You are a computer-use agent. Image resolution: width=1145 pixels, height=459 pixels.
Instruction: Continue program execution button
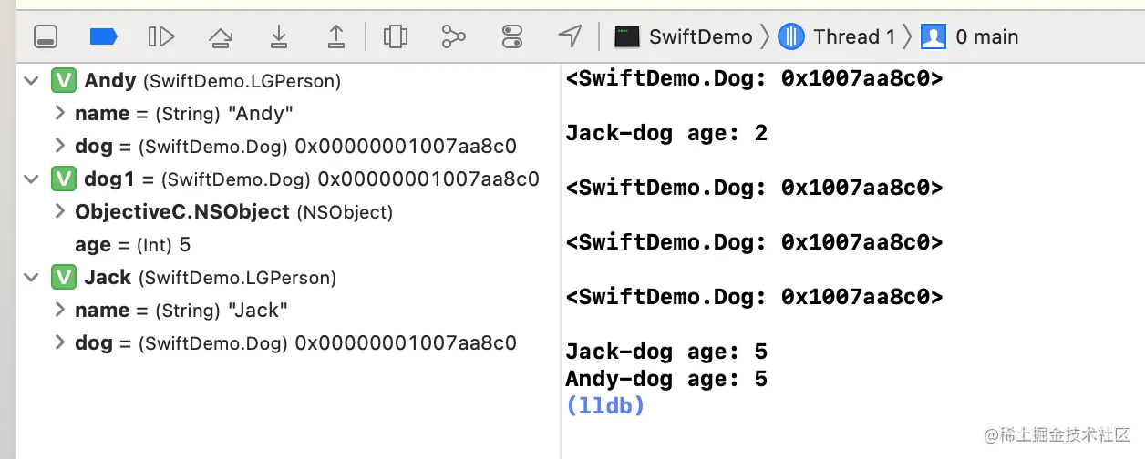pyautogui.click(x=161, y=36)
